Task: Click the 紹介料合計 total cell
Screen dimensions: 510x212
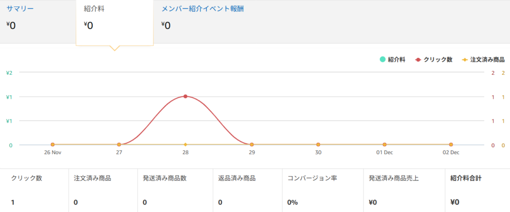Action: (x=476, y=190)
